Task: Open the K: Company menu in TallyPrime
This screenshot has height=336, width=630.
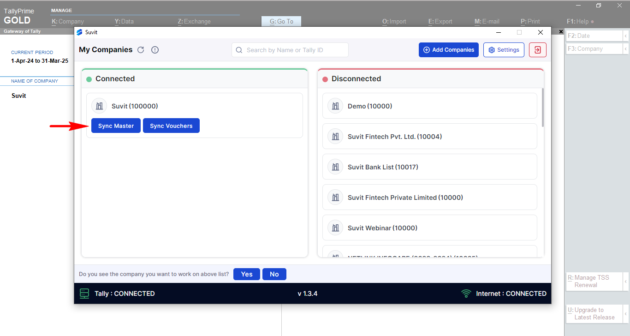Action: pos(68,21)
